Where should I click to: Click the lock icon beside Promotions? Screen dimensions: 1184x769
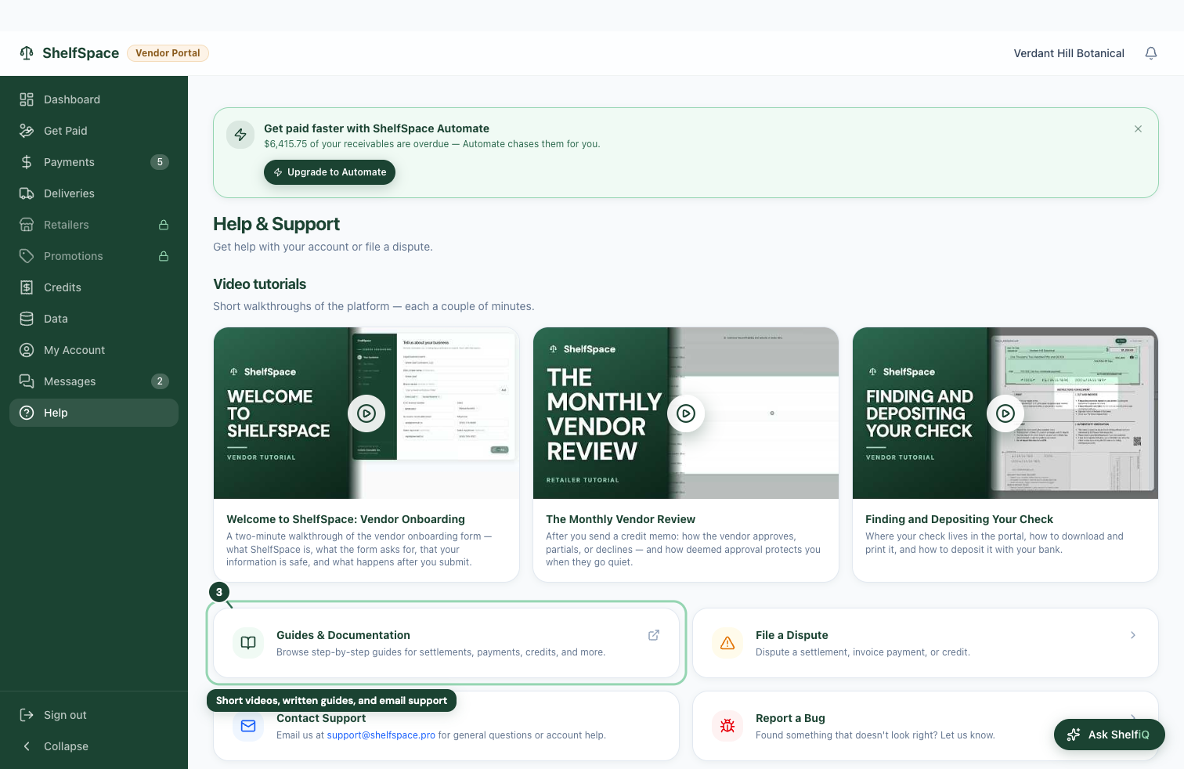click(x=164, y=256)
